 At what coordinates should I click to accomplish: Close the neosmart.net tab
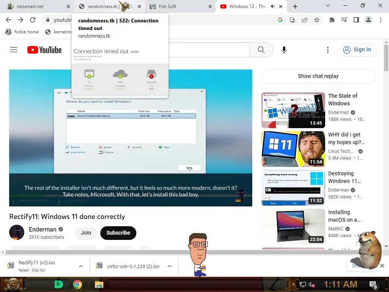point(68,6)
